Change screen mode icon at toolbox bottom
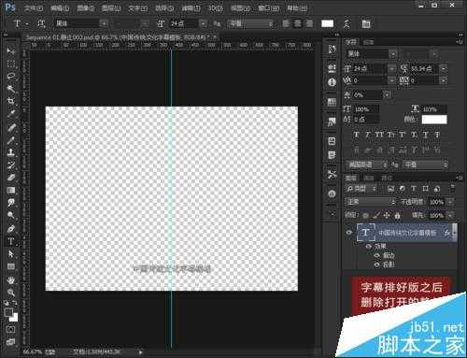Screen dimensions: 467x358 [x=11, y=342]
